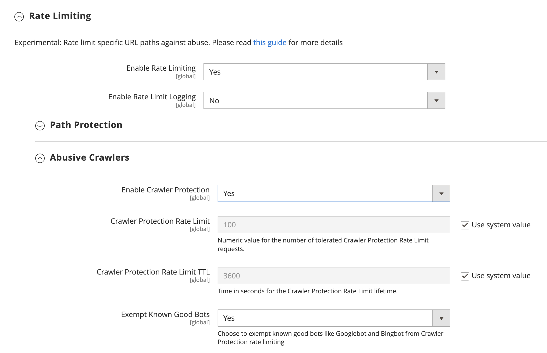Screen dimensions: 547x353
Task: Click the Rate Limit Logging dropdown arrow
Action: 436,101
